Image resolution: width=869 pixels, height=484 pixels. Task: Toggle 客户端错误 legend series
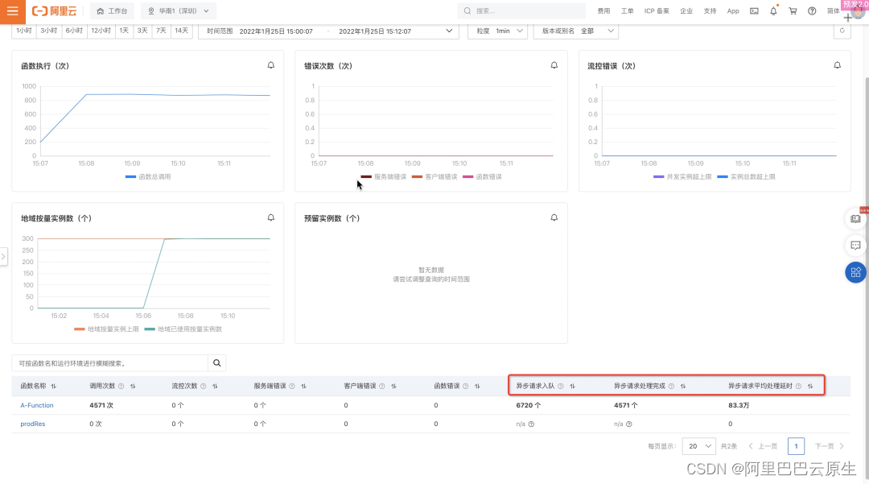[x=434, y=177]
